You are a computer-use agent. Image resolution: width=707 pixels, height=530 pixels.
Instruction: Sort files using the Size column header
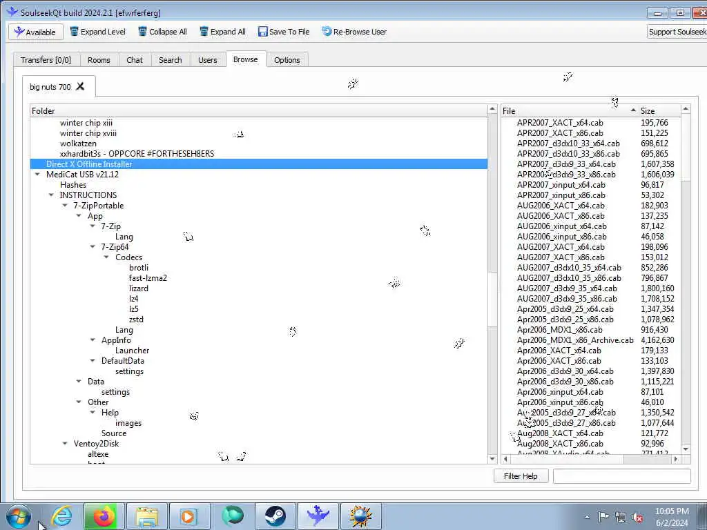659,111
